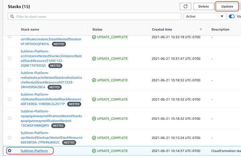Open the ec2instanceNestedStack stack link
The width and height of the screenshot is (241, 157).
tap(51, 58)
